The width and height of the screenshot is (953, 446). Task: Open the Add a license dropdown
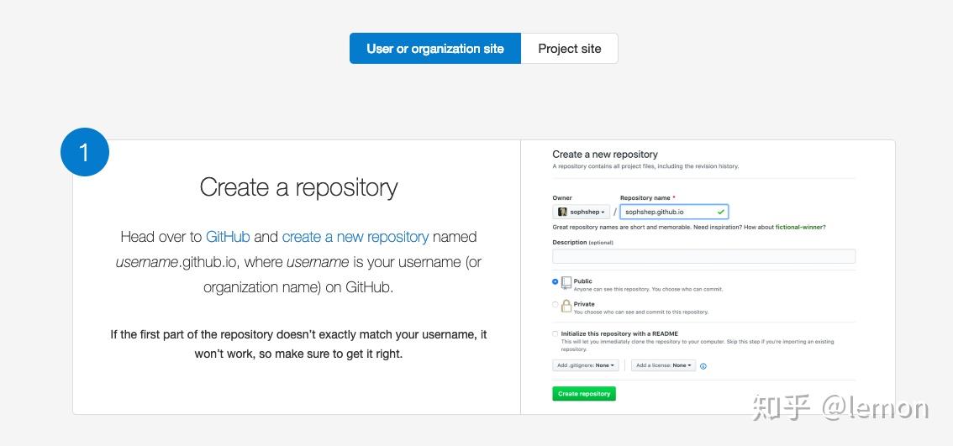click(664, 366)
